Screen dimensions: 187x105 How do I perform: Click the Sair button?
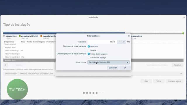click(x=146, y=81)
